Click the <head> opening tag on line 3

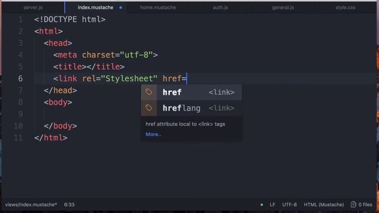[58, 43]
